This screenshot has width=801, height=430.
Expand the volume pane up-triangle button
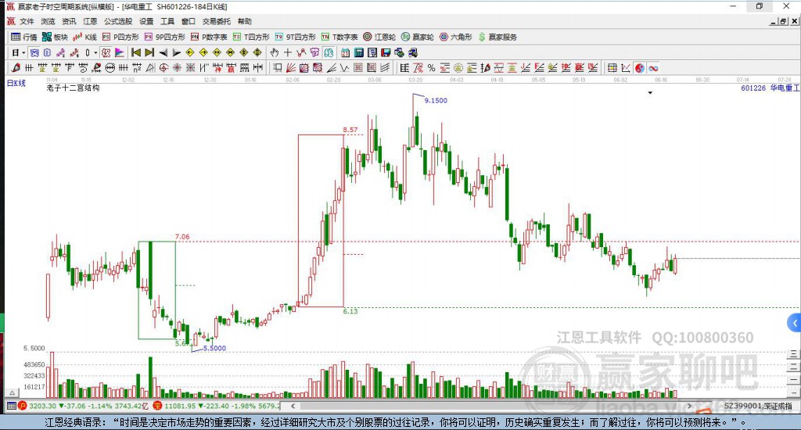(13, 392)
